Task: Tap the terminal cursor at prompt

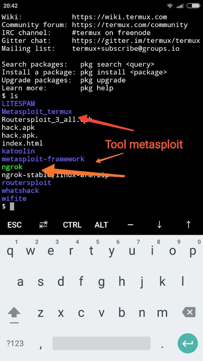Action: (12, 206)
